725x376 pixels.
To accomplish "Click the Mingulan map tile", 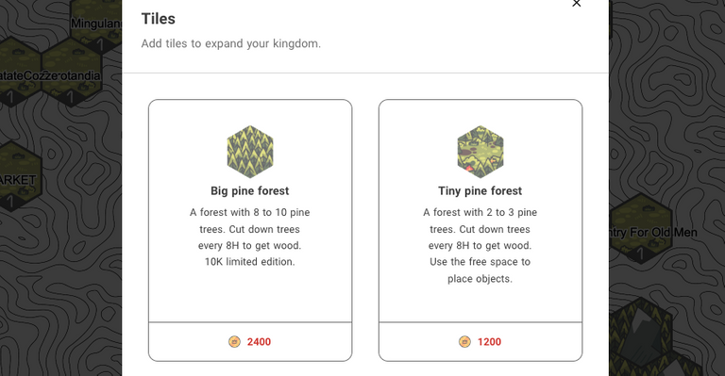I will 96,23.
